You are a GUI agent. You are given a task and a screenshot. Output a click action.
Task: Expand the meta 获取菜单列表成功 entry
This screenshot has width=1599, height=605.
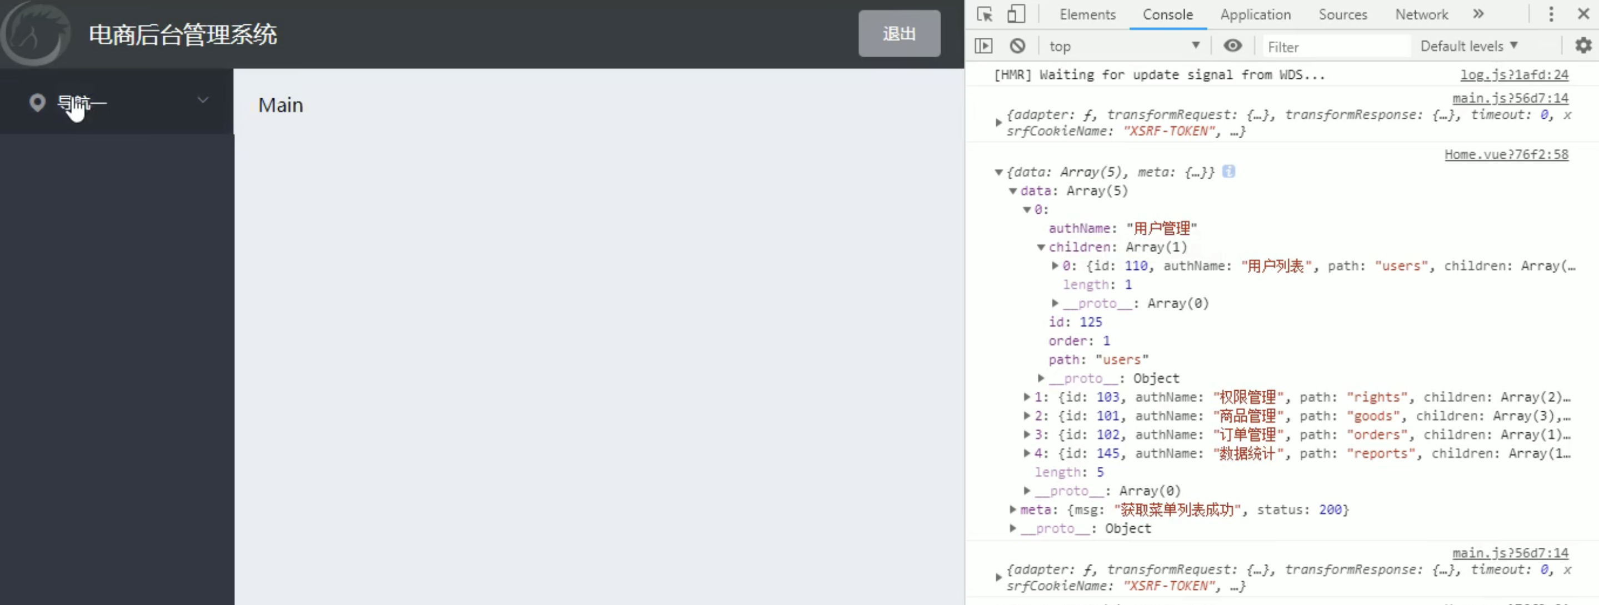[x=1013, y=509]
